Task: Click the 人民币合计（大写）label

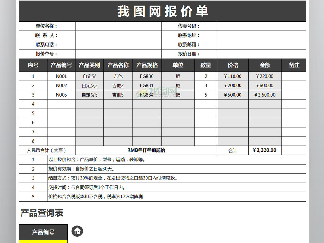Action: pyautogui.click(x=47, y=150)
